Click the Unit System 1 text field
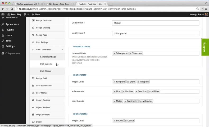Image resolution: width=209 pixels, height=127 pixels. tap(156, 23)
